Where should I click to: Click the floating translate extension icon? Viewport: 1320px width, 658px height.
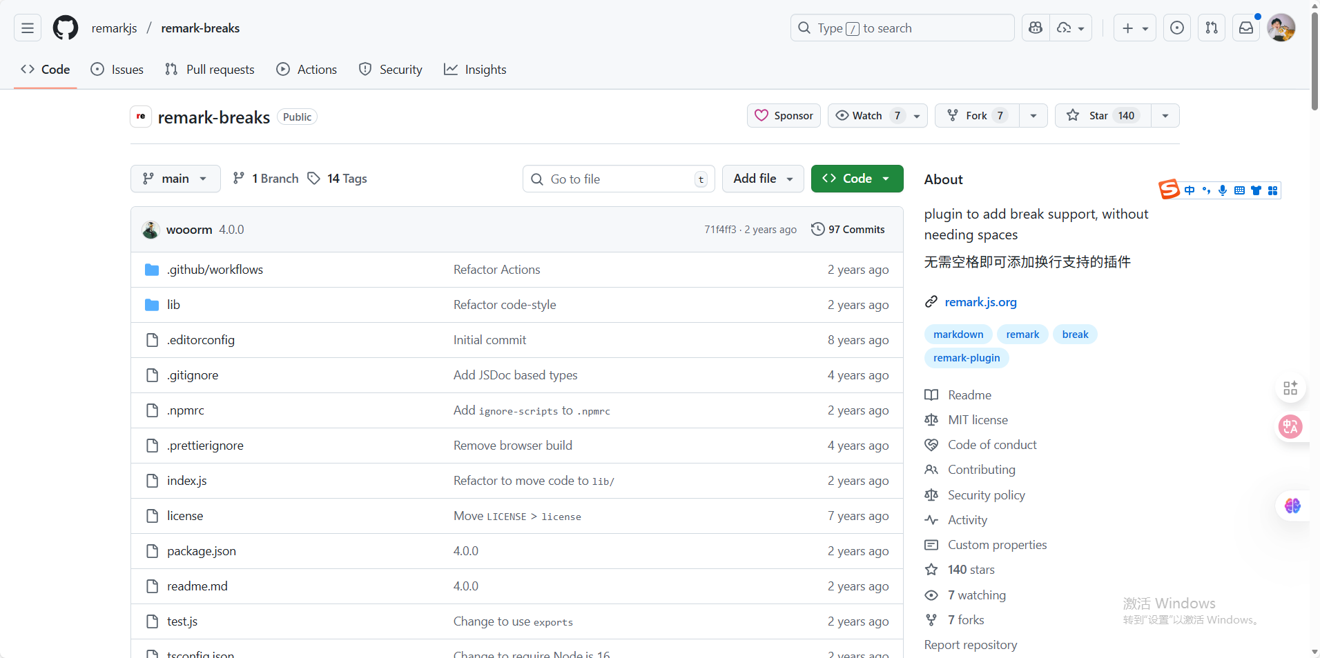(1290, 426)
